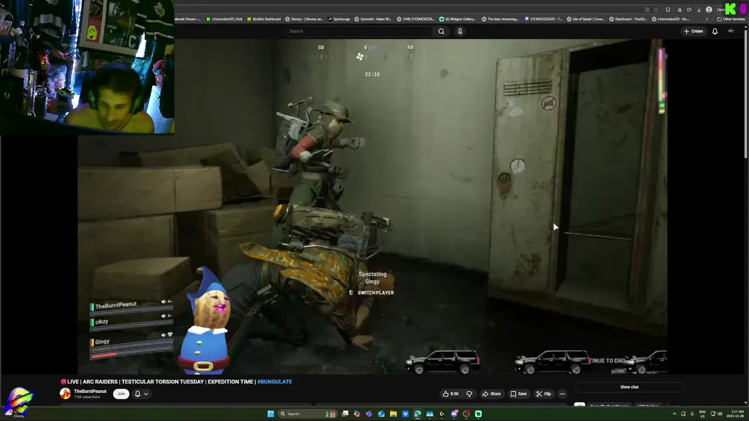Save video to a playlist
749x421 pixels.
tap(518, 394)
